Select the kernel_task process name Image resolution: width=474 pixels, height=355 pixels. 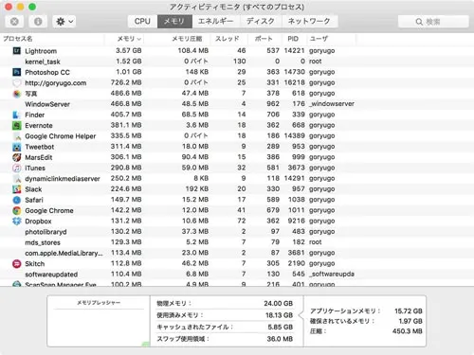click(x=43, y=62)
